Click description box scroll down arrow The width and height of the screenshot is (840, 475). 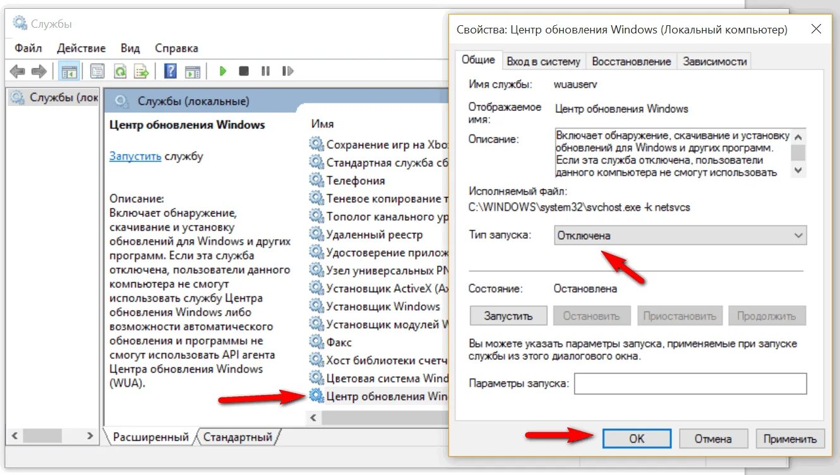(x=799, y=170)
